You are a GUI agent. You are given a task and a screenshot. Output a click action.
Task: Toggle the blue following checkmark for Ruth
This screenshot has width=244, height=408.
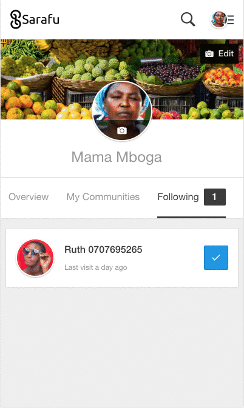pyautogui.click(x=216, y=258)
